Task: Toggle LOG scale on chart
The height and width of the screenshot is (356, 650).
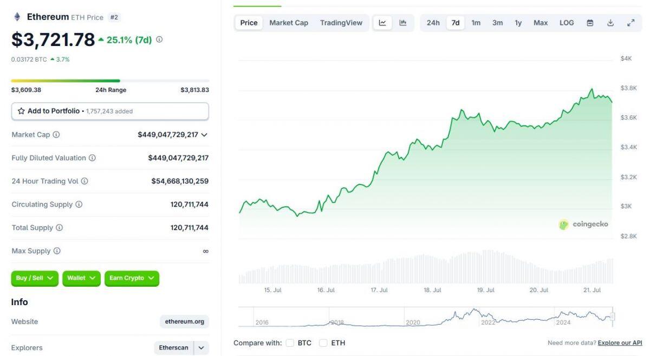Action: point(567,23)
